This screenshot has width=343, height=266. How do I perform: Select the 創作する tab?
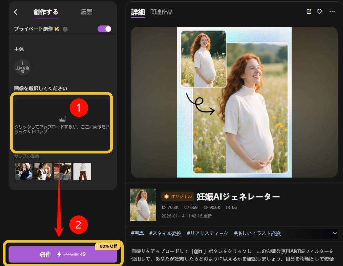tap(46, 12)
